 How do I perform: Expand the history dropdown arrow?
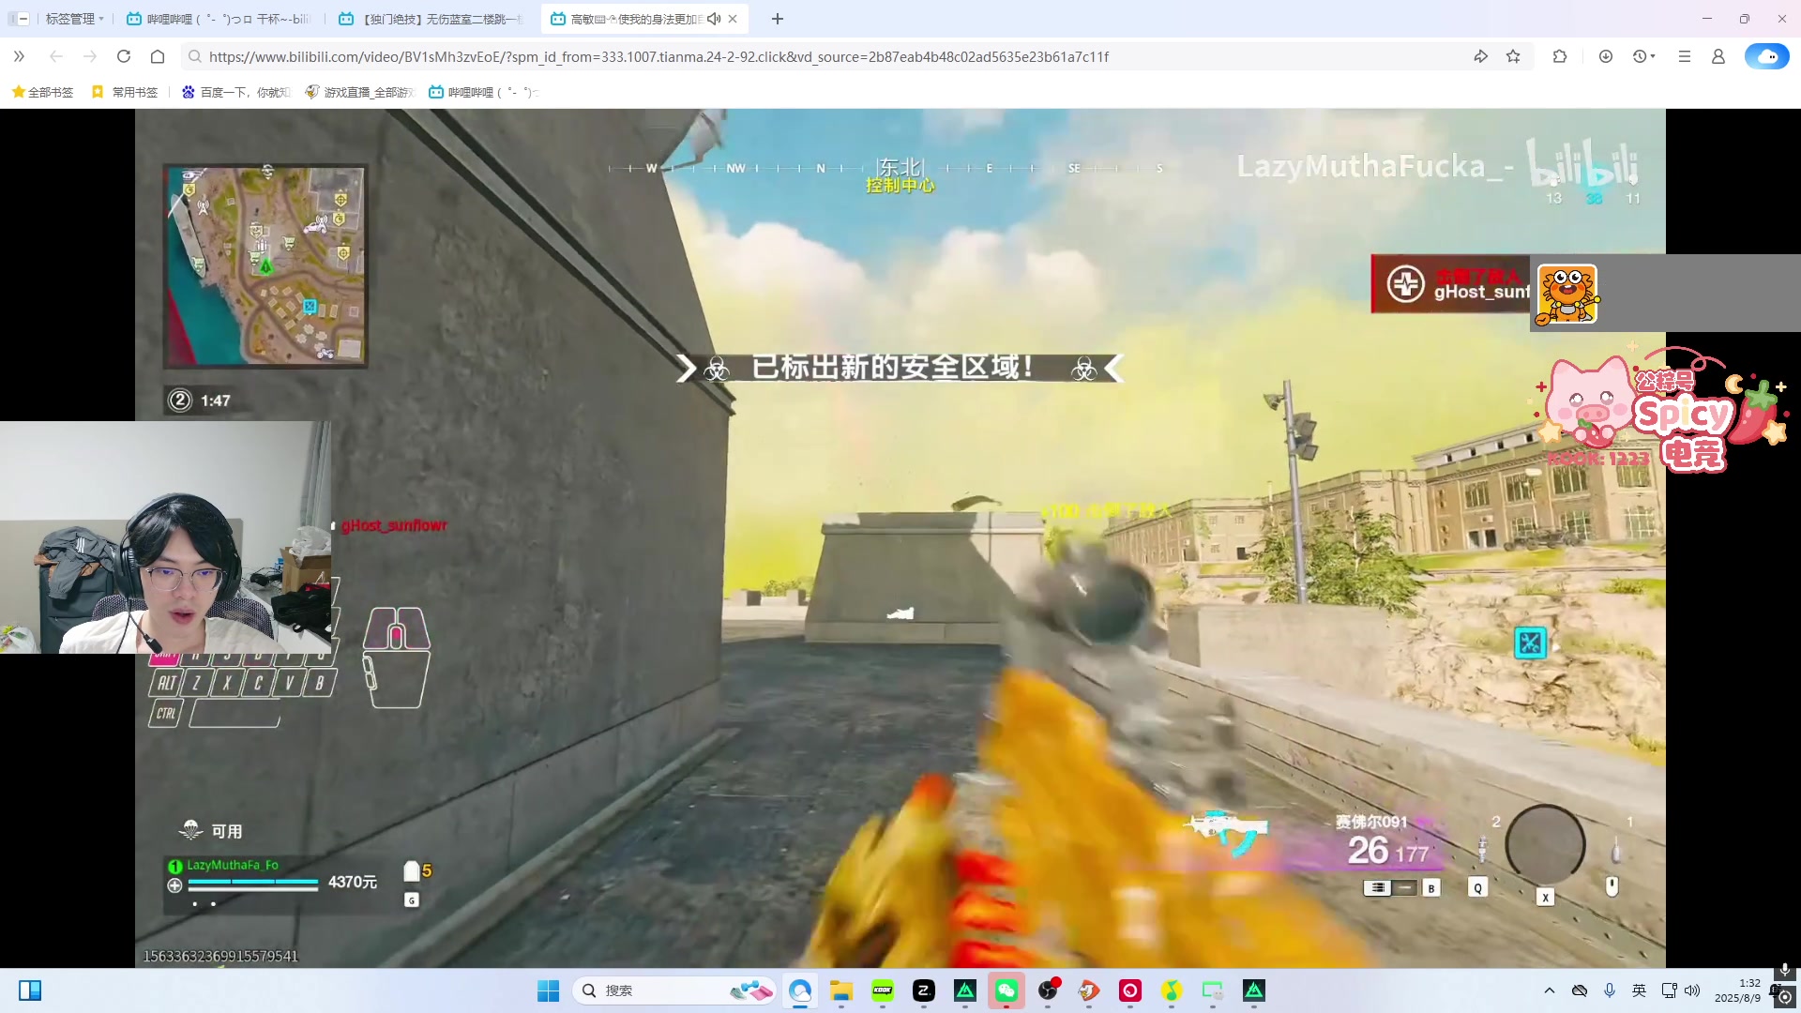(1653, 57)
